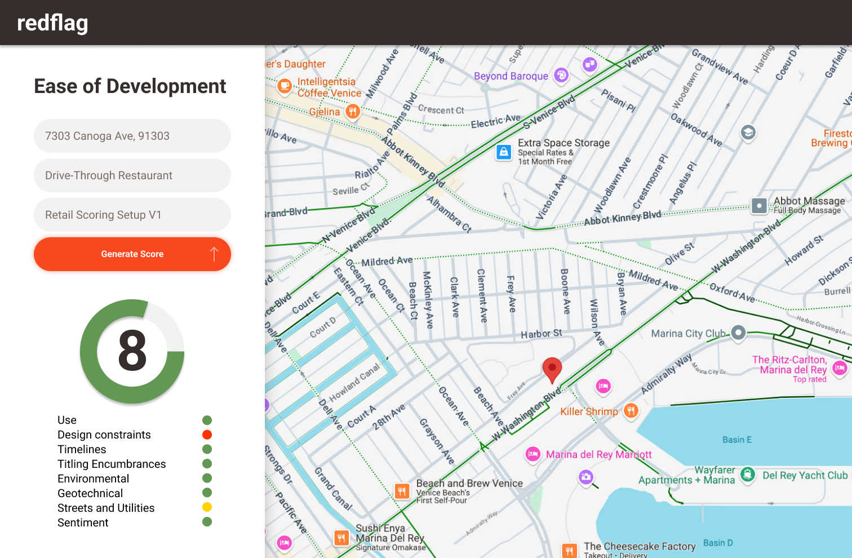Click the Marina del Rey Marriott hotel icon
The height and width of the screenshot is (558, 852).
point(533,454)
